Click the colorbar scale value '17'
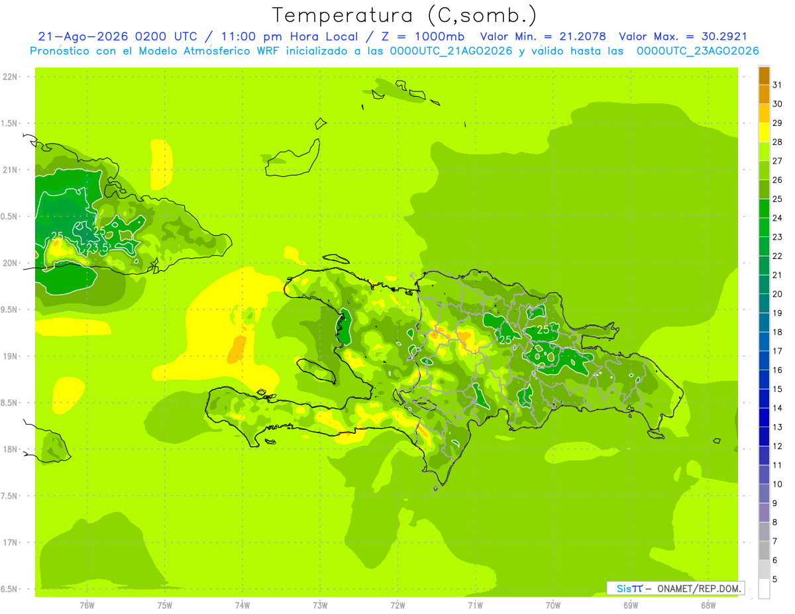Image resolution: width=795 pixels, height=614 pixels. pos(777,351)
